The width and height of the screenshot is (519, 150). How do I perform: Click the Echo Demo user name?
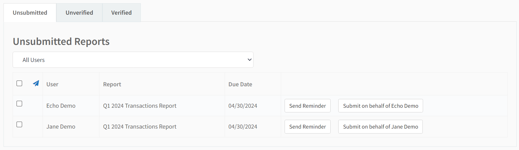point(61,106)
